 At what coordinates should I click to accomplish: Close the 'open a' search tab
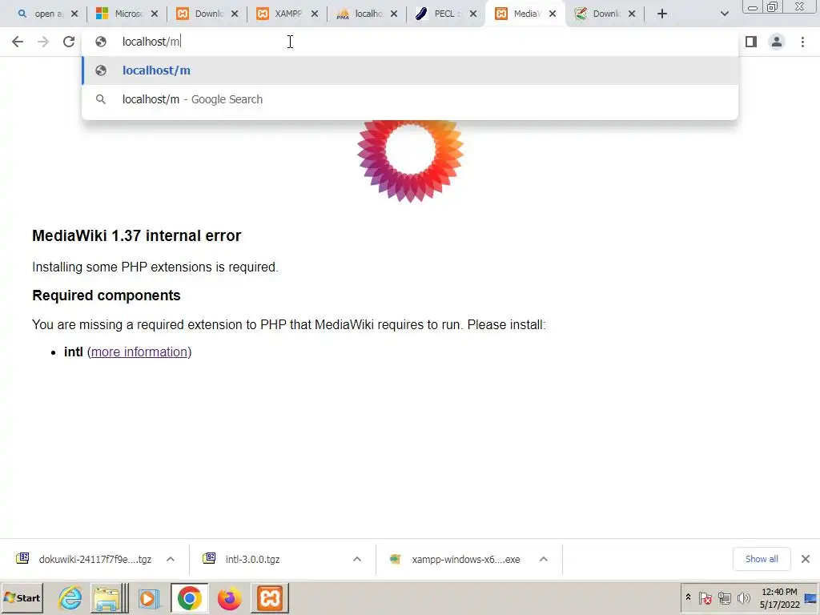point(74,14)
